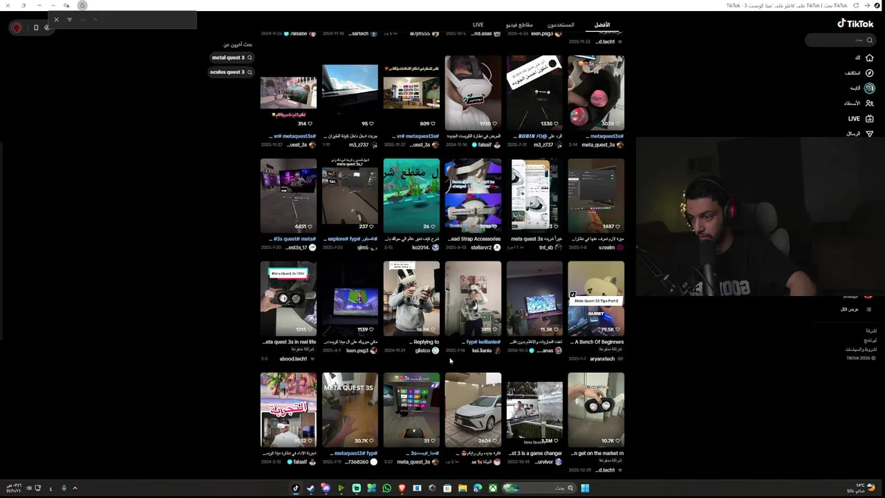The image size is (885, 498).
Task: Open the Windows Start button
Action: click(x=585, y=488)
